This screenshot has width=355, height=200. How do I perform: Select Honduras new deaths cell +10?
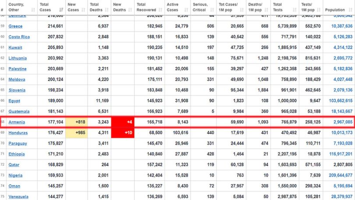coord(123,133)
